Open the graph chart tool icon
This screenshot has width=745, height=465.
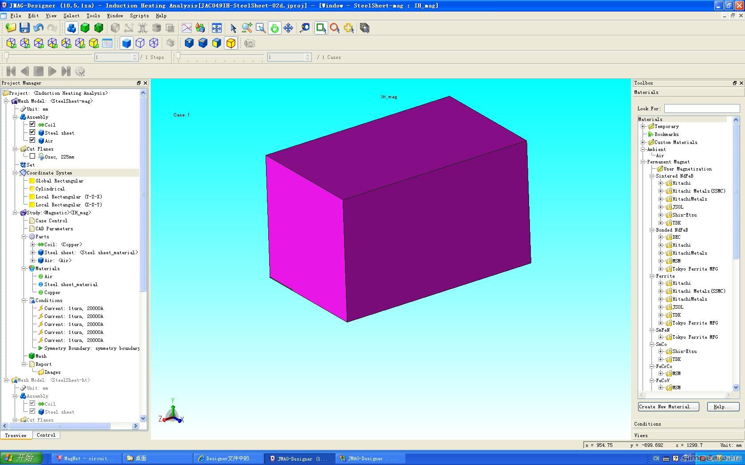tap(187, 28)
